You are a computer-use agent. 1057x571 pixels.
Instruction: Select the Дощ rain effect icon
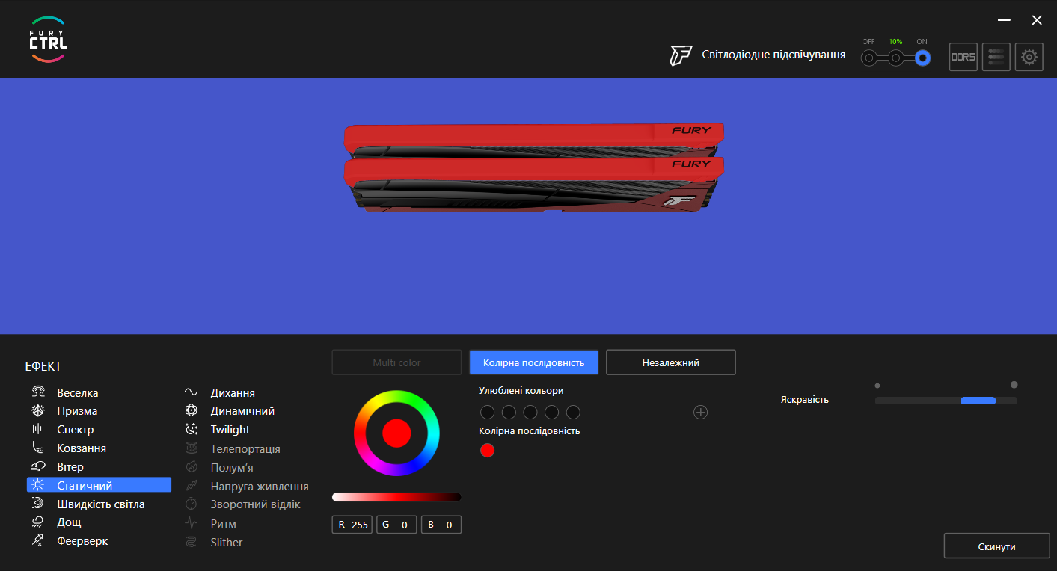pyautogui.click(x=37, y=522)
